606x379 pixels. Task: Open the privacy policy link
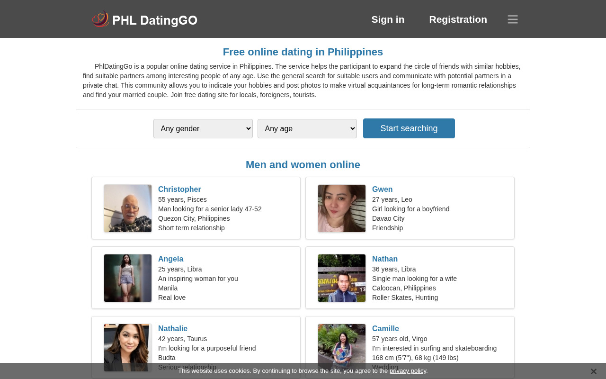(x=408, y=371)
